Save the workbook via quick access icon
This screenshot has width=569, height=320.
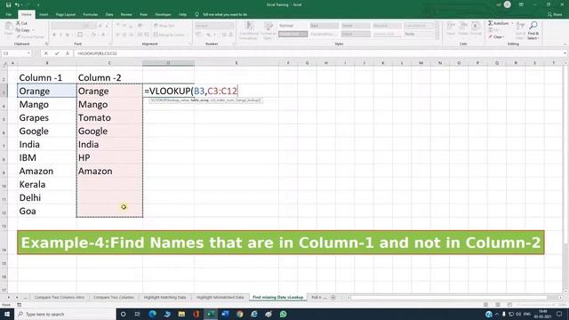click(x=8, y=4)
